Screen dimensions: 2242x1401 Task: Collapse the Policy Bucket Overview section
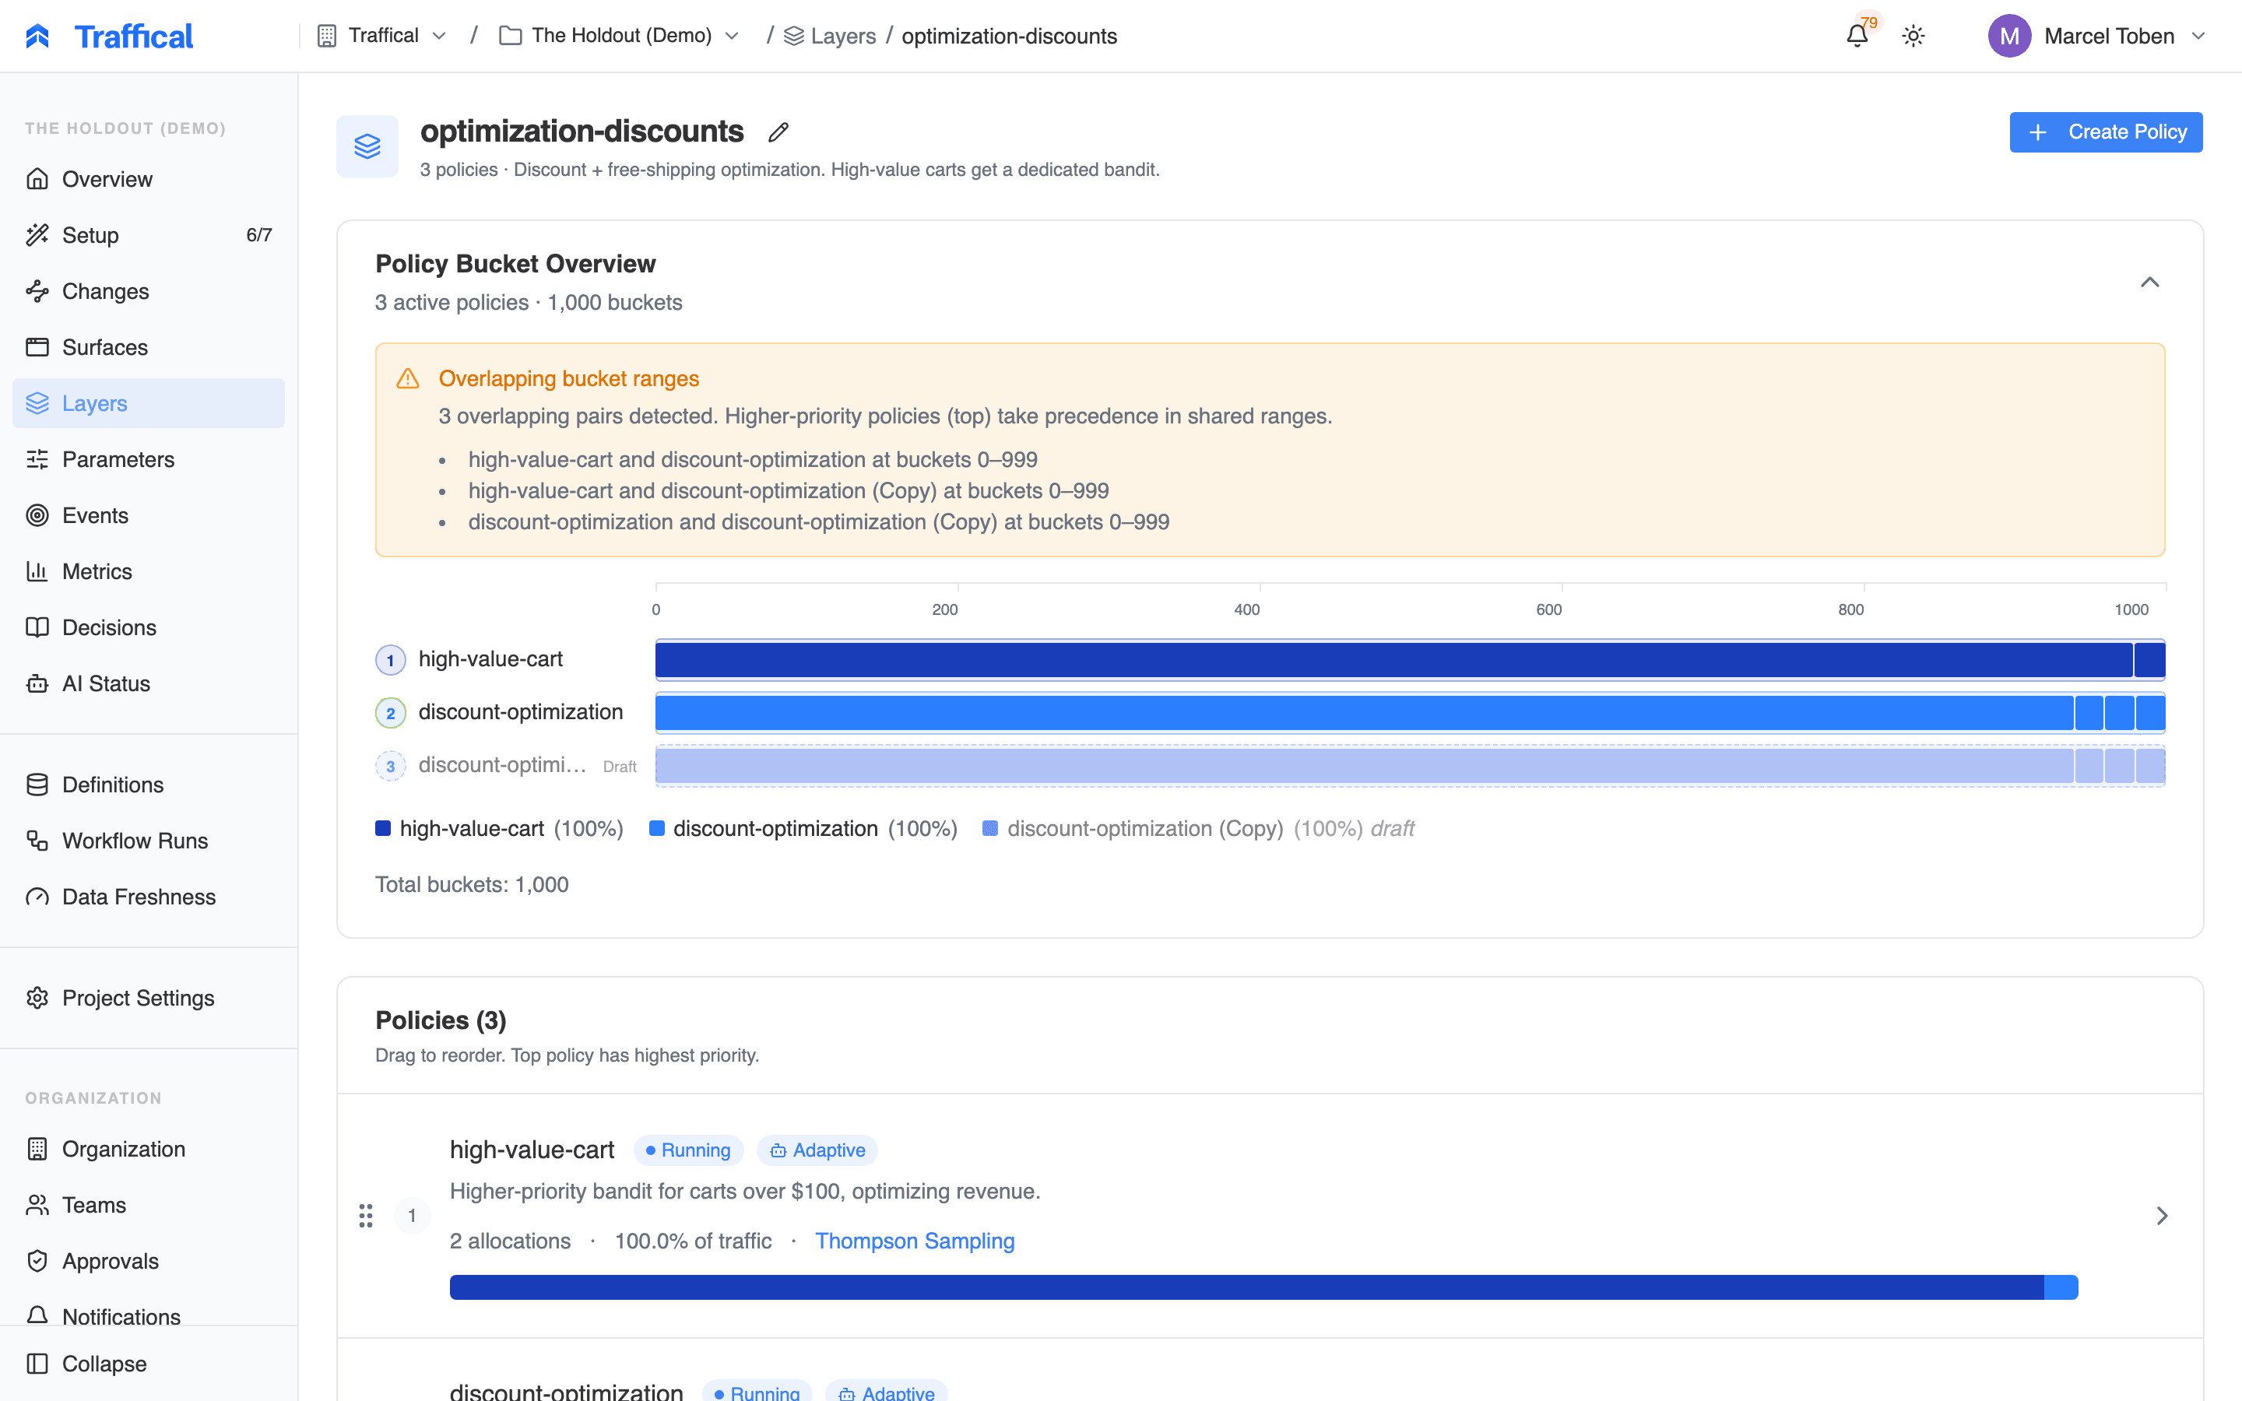click(x=2150, y=283)
